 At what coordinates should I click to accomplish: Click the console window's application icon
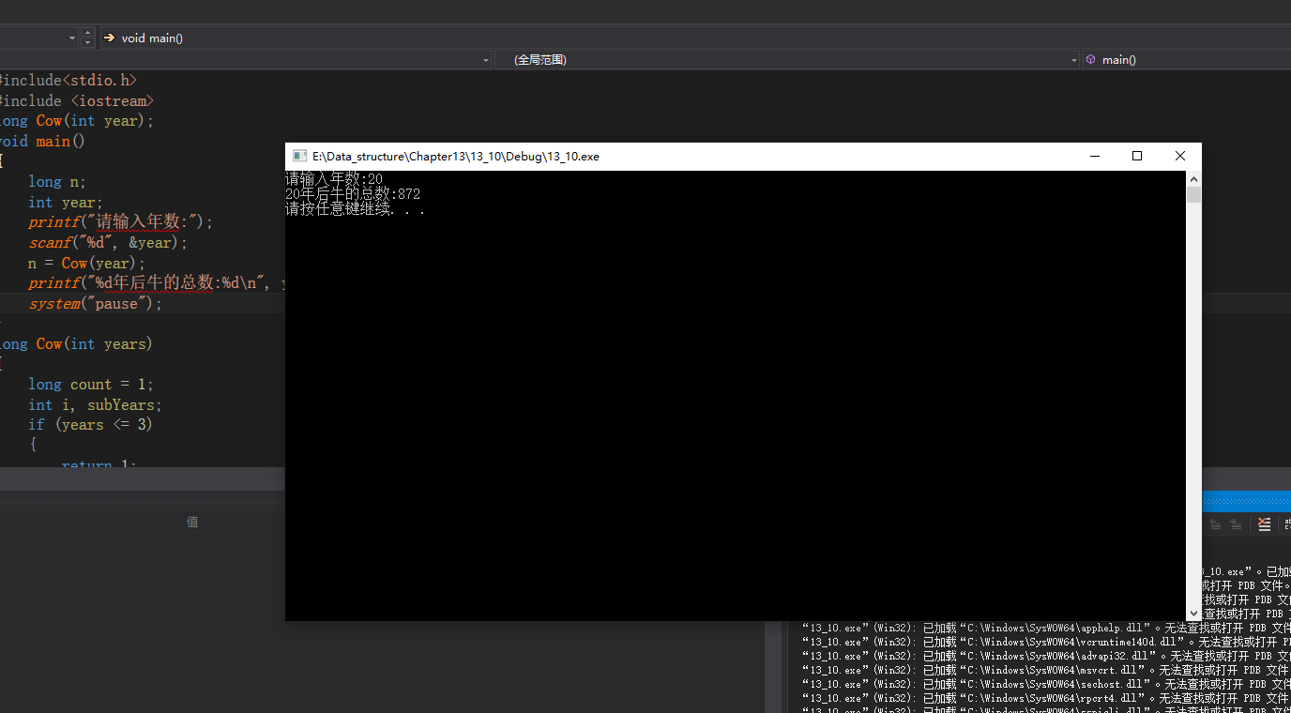[299, 157]
